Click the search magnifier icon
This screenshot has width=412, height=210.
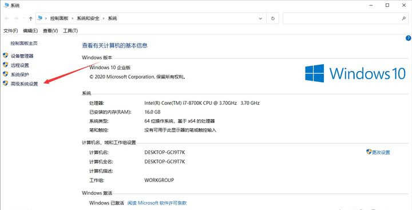pos(403,18)
